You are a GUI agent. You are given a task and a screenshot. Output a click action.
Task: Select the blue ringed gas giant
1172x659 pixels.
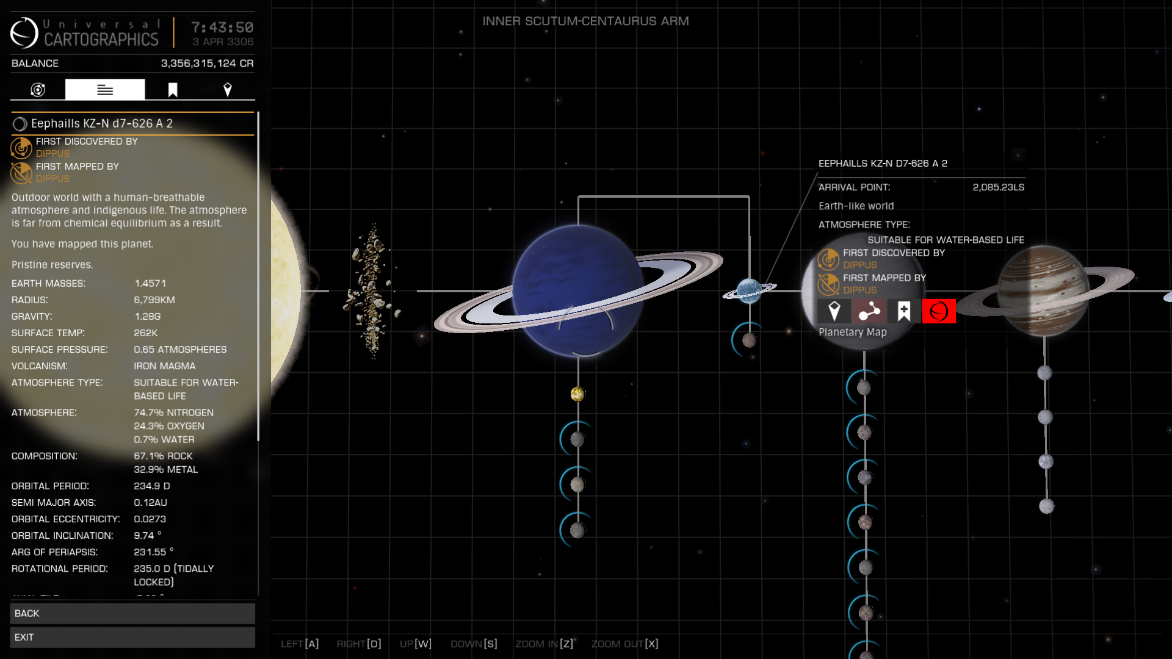click(577, 291)
